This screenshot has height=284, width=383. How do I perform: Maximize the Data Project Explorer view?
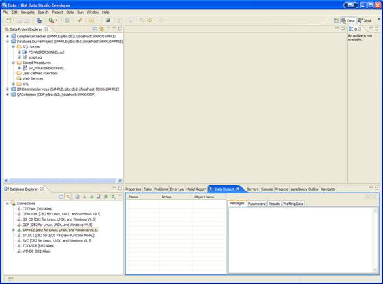(x=120, y=29)
